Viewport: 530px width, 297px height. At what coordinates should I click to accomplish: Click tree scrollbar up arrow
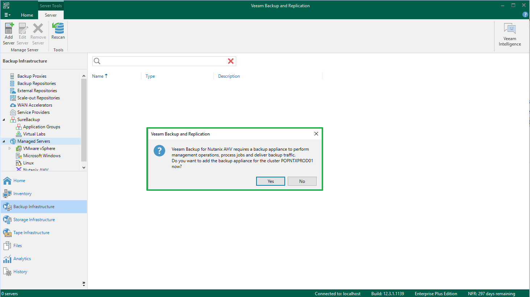[x=84, y=76]
